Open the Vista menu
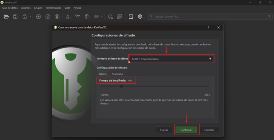 [x=67, y=8]
